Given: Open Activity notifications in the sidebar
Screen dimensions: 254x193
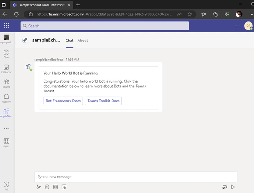Looking at the screenshot, I should click(x=7, y=99).
